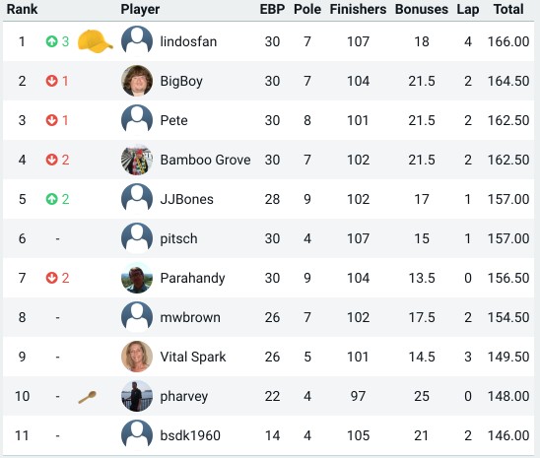Open Bamboo Grove's profile photo
The image size is (540, 458).
(137, 160)
